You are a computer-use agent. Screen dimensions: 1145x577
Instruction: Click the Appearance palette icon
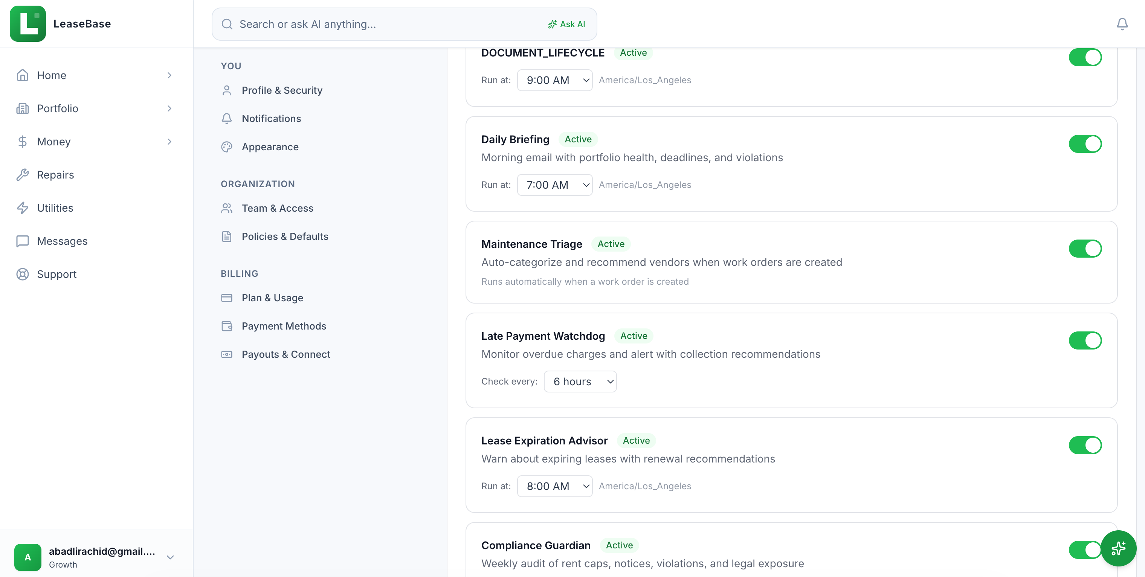(227, 147)
